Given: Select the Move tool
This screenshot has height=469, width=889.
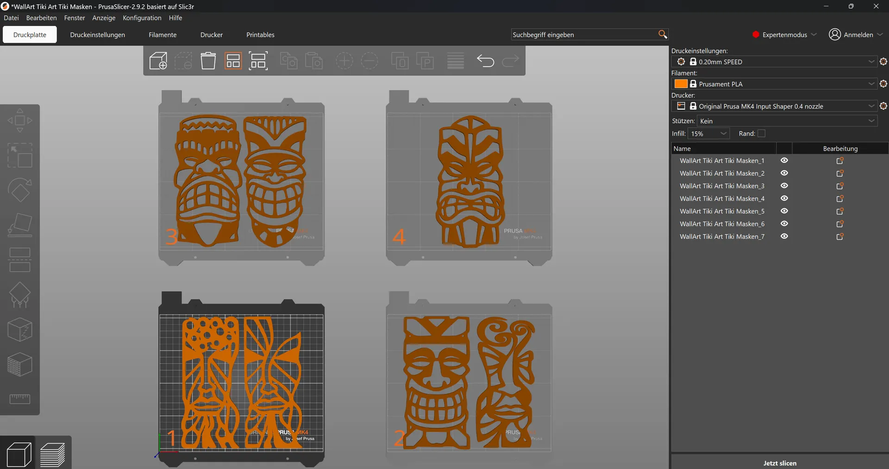Looking at the screenshot, I should [20, 120].
